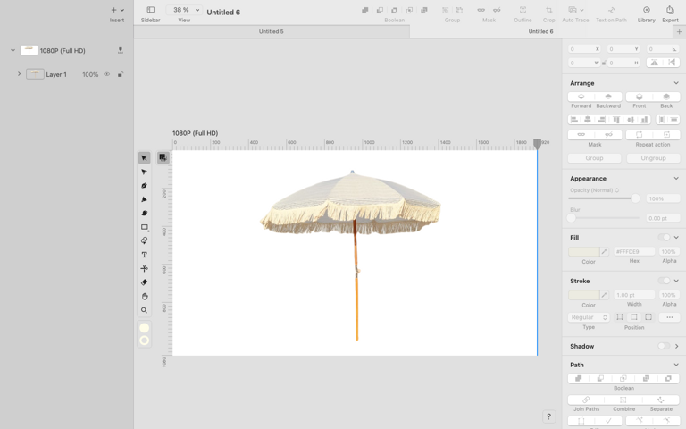Set stroke position to inside

pos(620,317)
